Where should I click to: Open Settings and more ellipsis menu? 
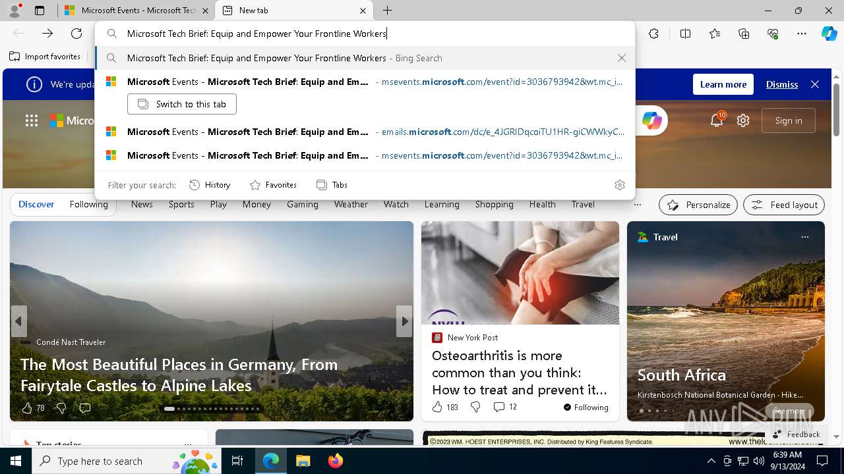coord(802,34)
